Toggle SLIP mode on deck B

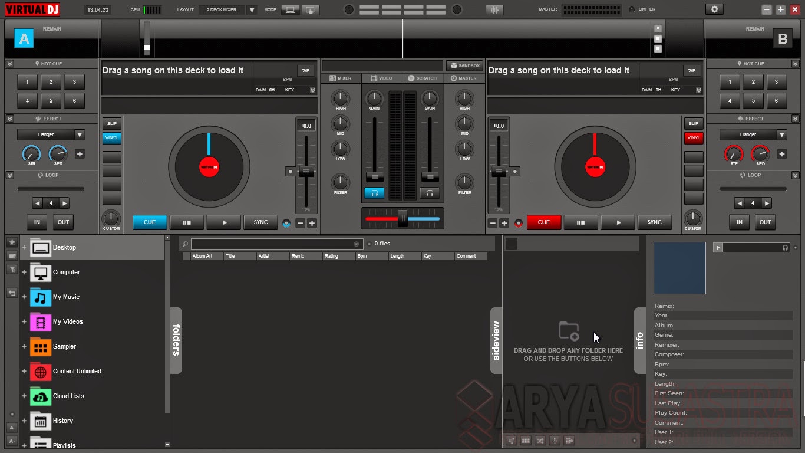[x=694, y=123]
